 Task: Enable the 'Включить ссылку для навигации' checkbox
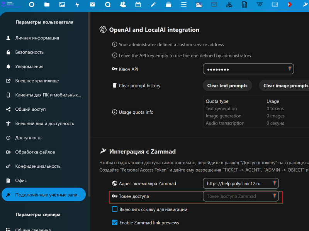pyautogui.click(x=114, y=209)
